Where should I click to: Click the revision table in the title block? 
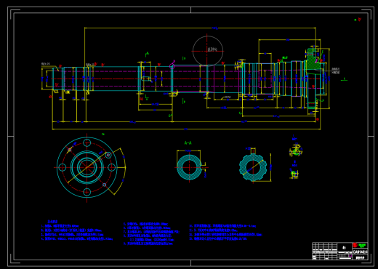pyautogui.click(x=325, y=251)
